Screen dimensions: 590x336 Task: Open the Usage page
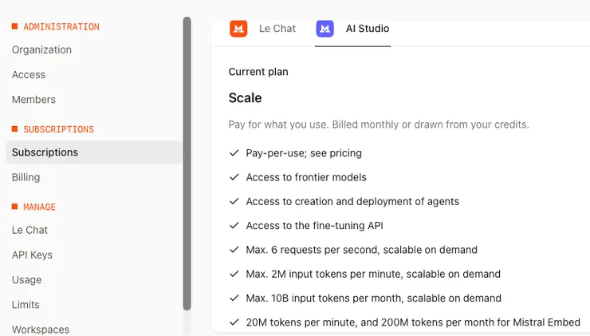pyautogui.click(x=26, y=280)
